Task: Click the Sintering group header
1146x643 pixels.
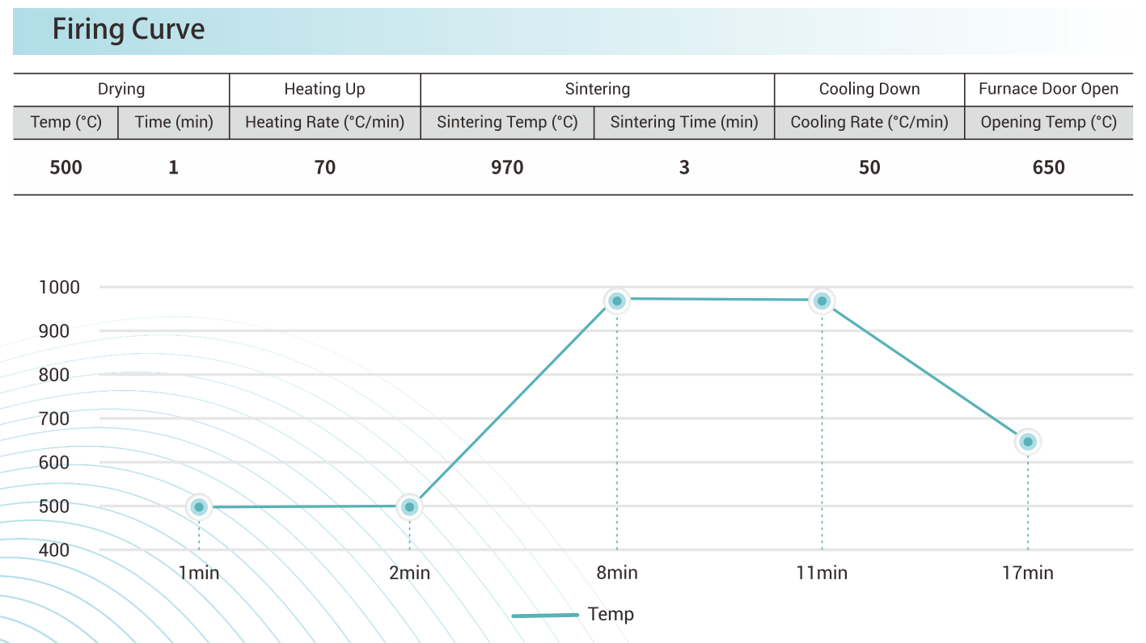Action: point(597,89)
